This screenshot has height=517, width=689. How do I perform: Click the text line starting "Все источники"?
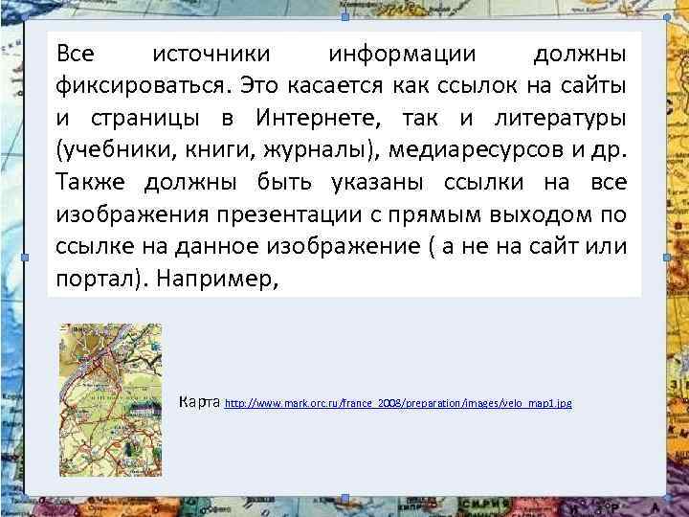(341, 54)
